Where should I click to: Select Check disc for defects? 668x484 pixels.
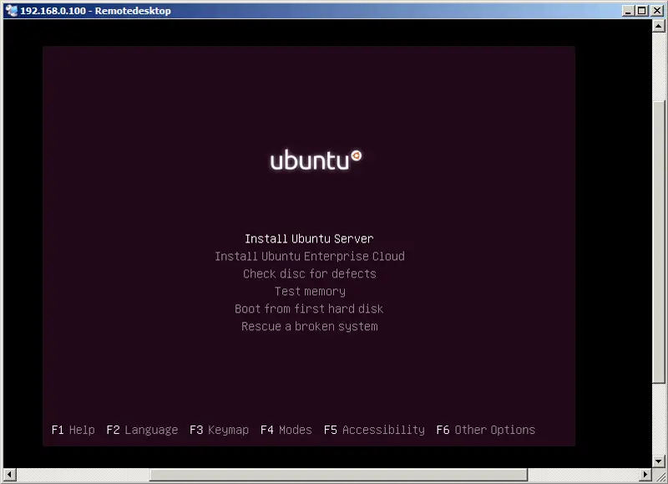[x=309, y=274]
